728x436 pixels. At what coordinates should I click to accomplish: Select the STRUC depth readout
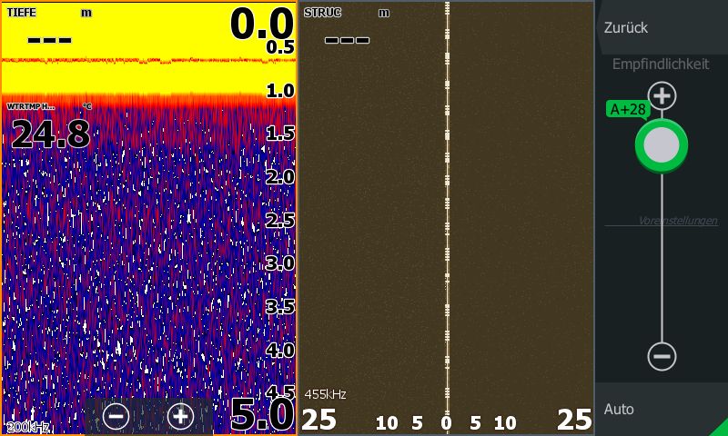[346, 29]
